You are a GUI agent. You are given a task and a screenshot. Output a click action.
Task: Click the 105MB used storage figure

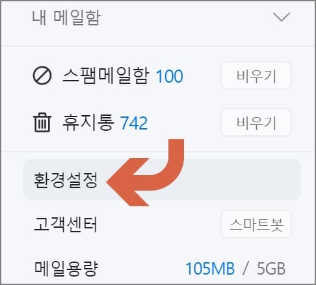[210, 269]
